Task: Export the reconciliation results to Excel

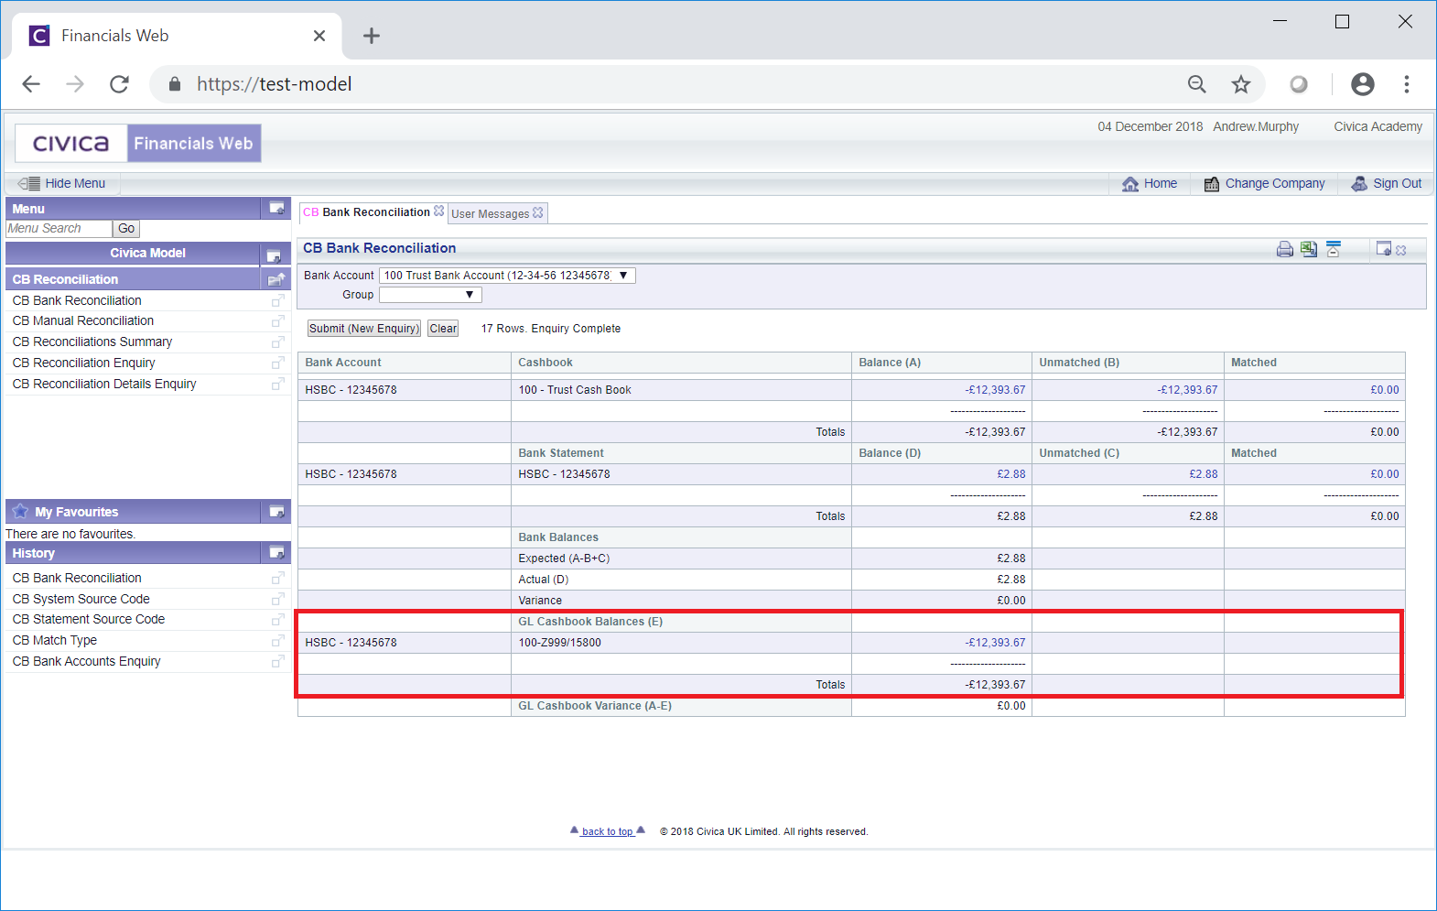Action: 1309,249
